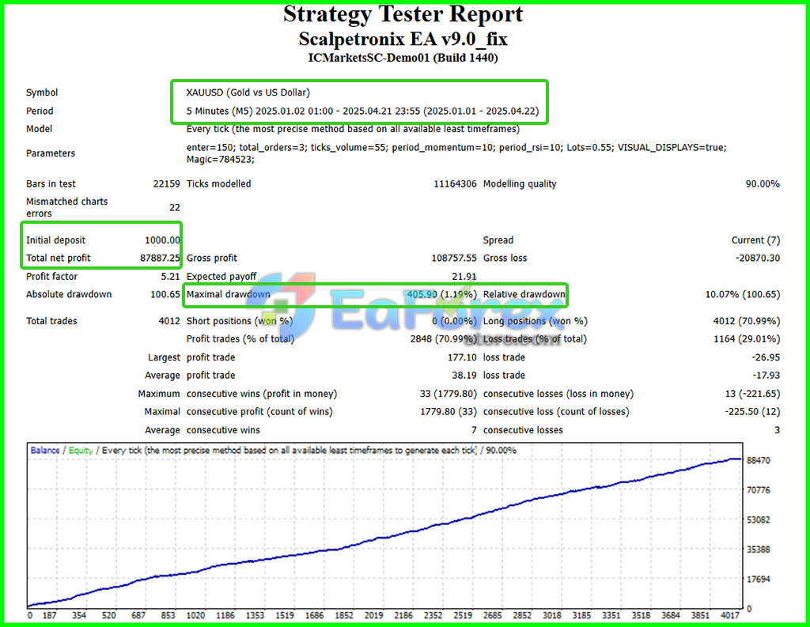
Task: Click the initial deposit value 1000.00
Action: pos(162,240)
